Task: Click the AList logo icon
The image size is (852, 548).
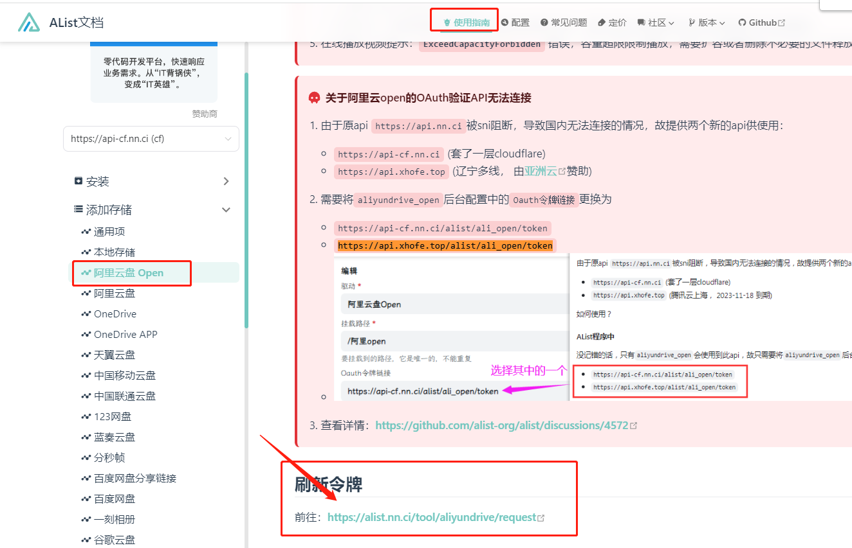Action: pos(29,22)
